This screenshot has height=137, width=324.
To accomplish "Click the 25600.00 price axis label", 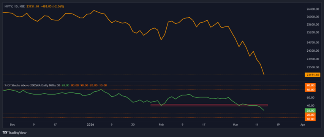I will tap(313, 25).
